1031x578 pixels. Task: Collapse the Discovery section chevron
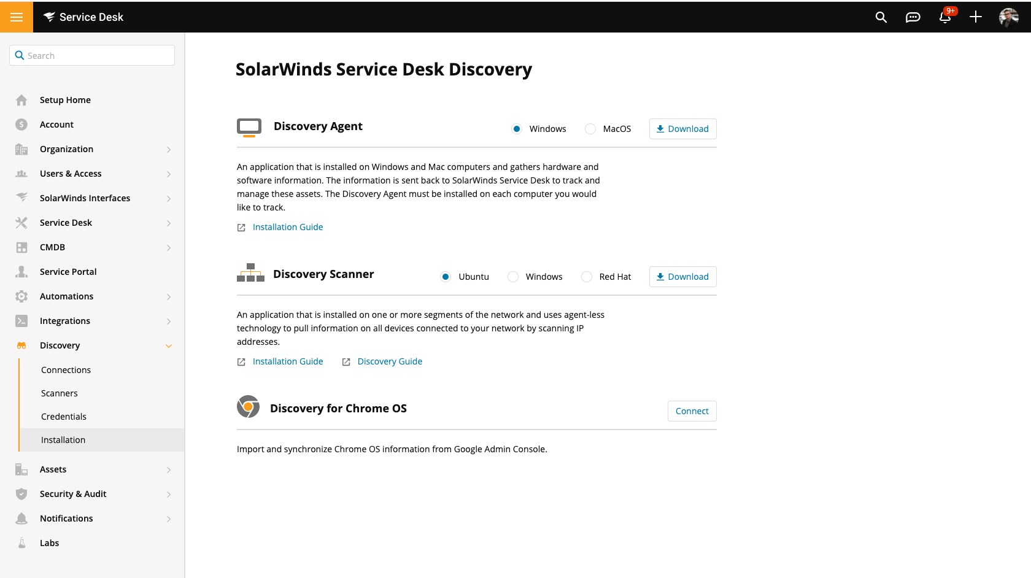click(169, 346)
